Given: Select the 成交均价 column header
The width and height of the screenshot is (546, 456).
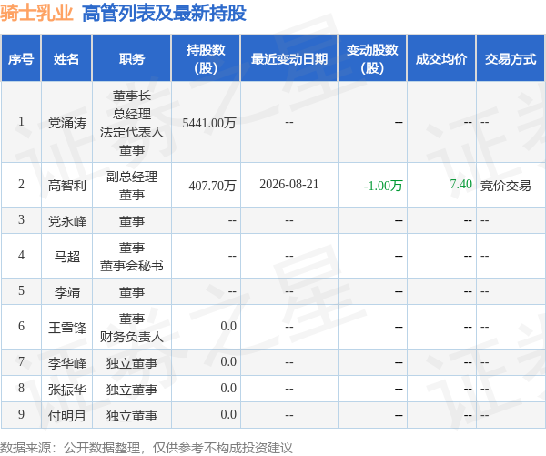Looking at the screenshot, I should [x=441, y=58].
